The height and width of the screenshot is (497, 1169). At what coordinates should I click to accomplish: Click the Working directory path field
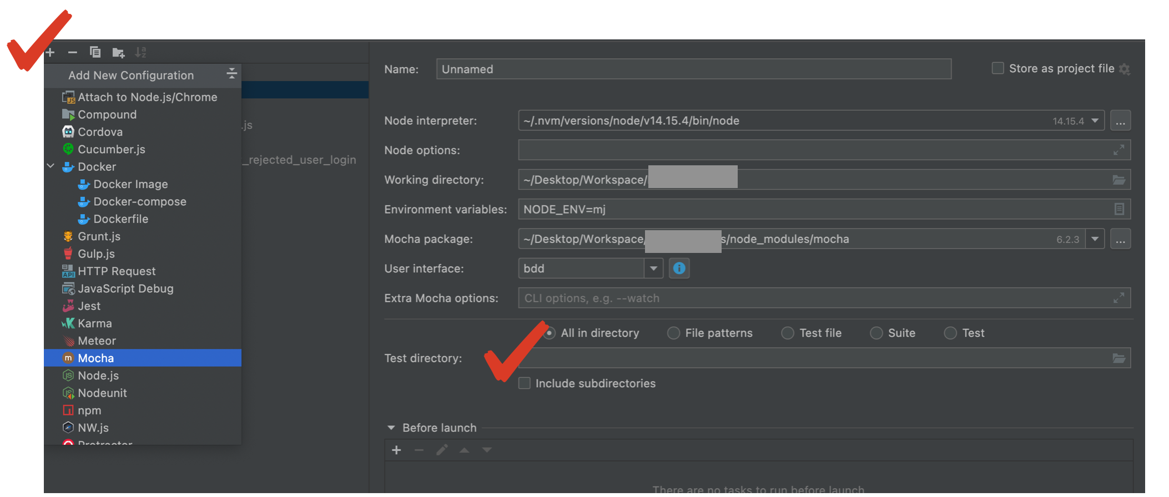[x=824, y=180]
